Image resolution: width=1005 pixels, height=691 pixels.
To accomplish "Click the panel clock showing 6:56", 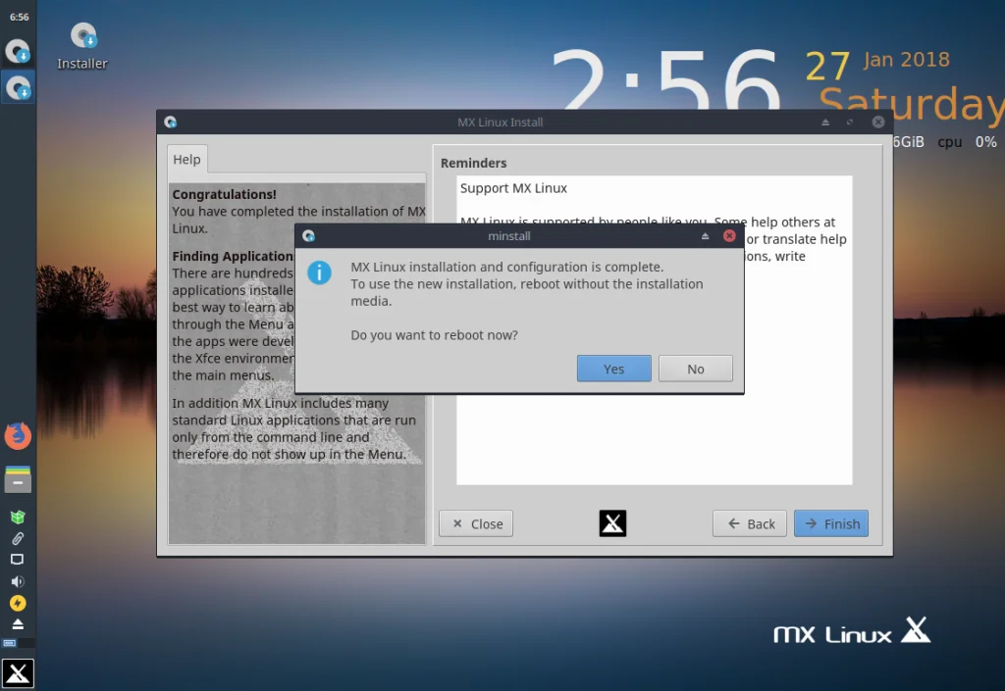I will (19, 18).
